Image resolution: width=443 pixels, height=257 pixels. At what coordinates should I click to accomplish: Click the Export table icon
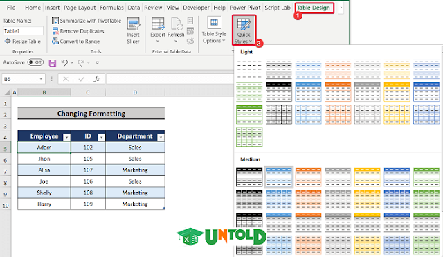pos(158,24)
